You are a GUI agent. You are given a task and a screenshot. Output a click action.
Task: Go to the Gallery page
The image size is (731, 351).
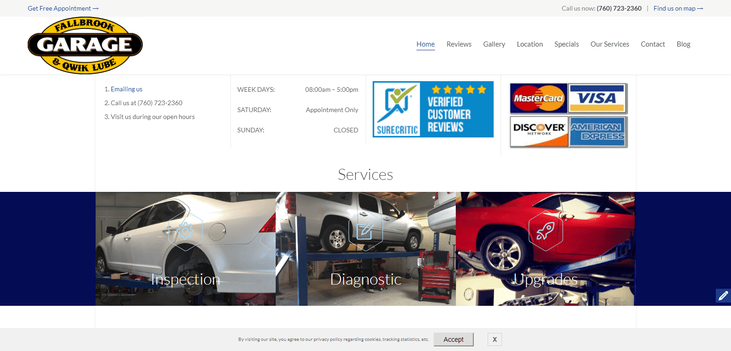click(x=494, y=44)
